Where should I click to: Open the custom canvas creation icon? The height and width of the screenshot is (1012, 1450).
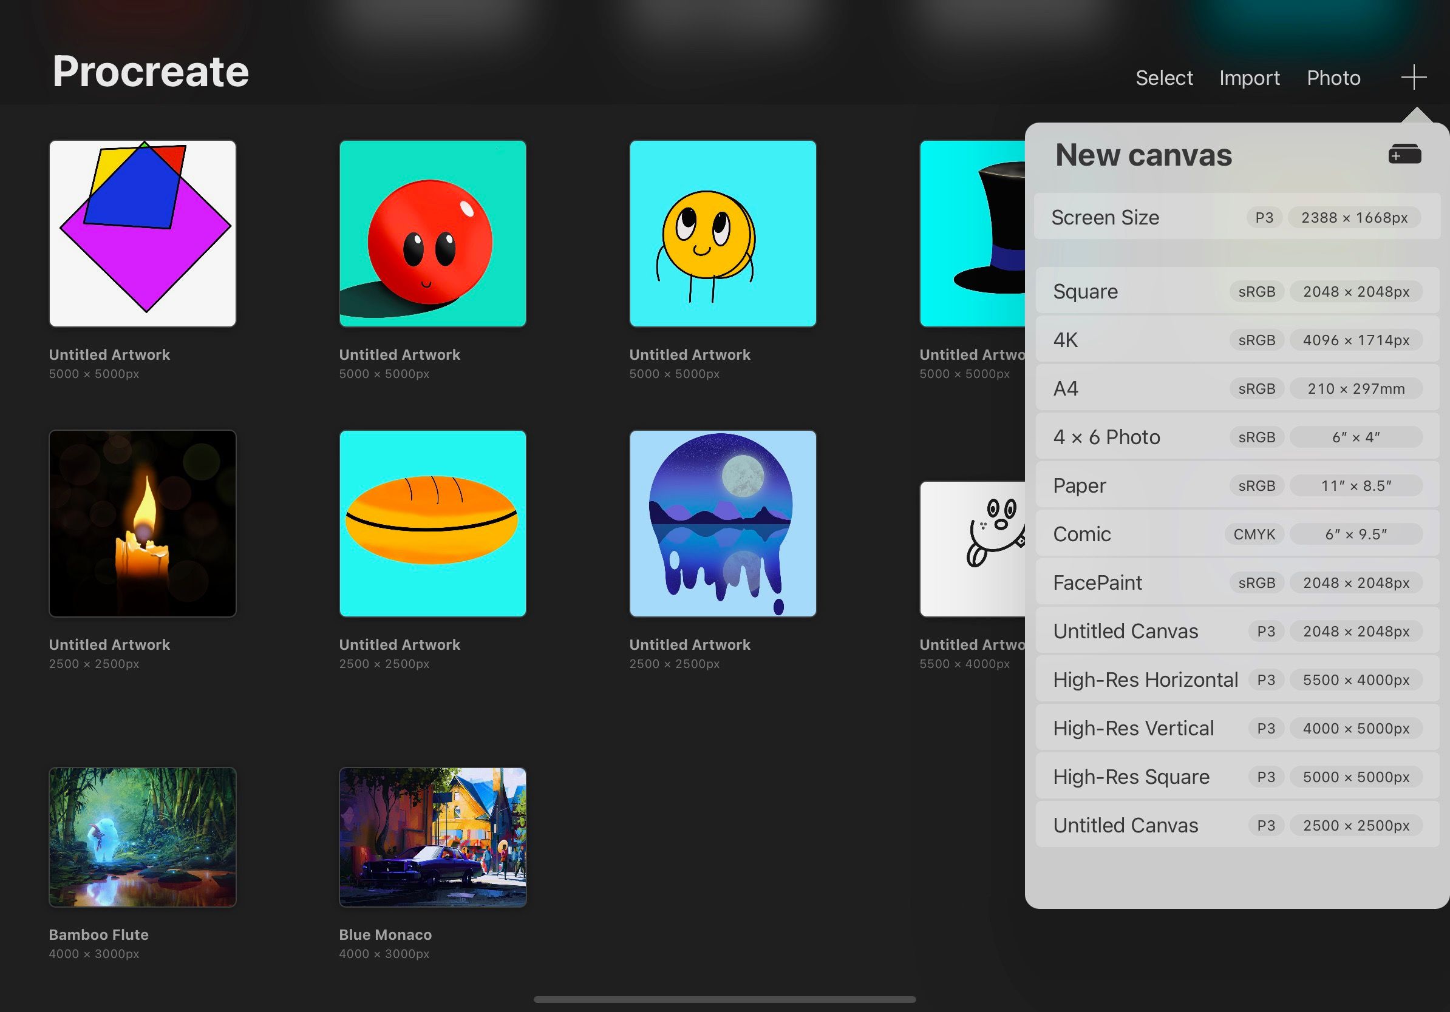tap(1404, 153)
